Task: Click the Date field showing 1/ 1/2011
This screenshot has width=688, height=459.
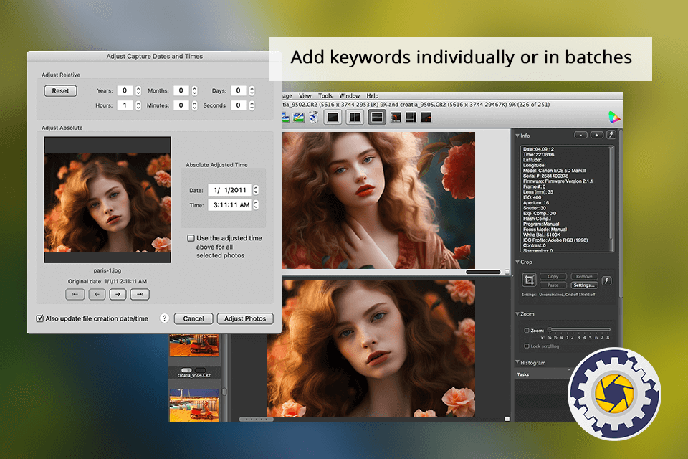Action: [x=230, y=190]
